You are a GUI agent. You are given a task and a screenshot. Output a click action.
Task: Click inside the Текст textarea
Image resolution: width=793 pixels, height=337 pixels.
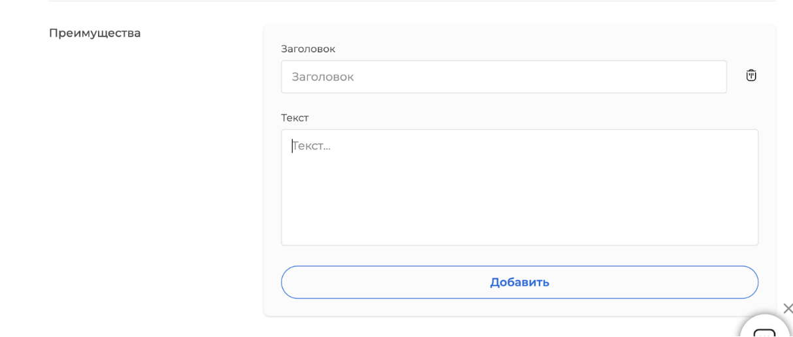519,187
